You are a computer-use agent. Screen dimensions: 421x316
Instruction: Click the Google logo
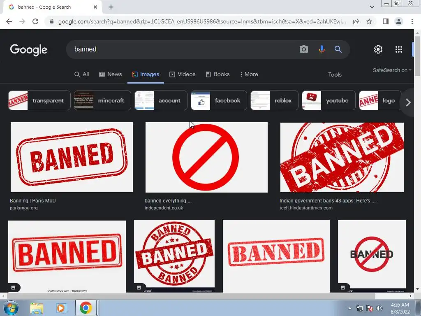pyautogui.click(x=28, y=50)
